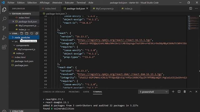Open the Exécuter menu

click(69, 2)
